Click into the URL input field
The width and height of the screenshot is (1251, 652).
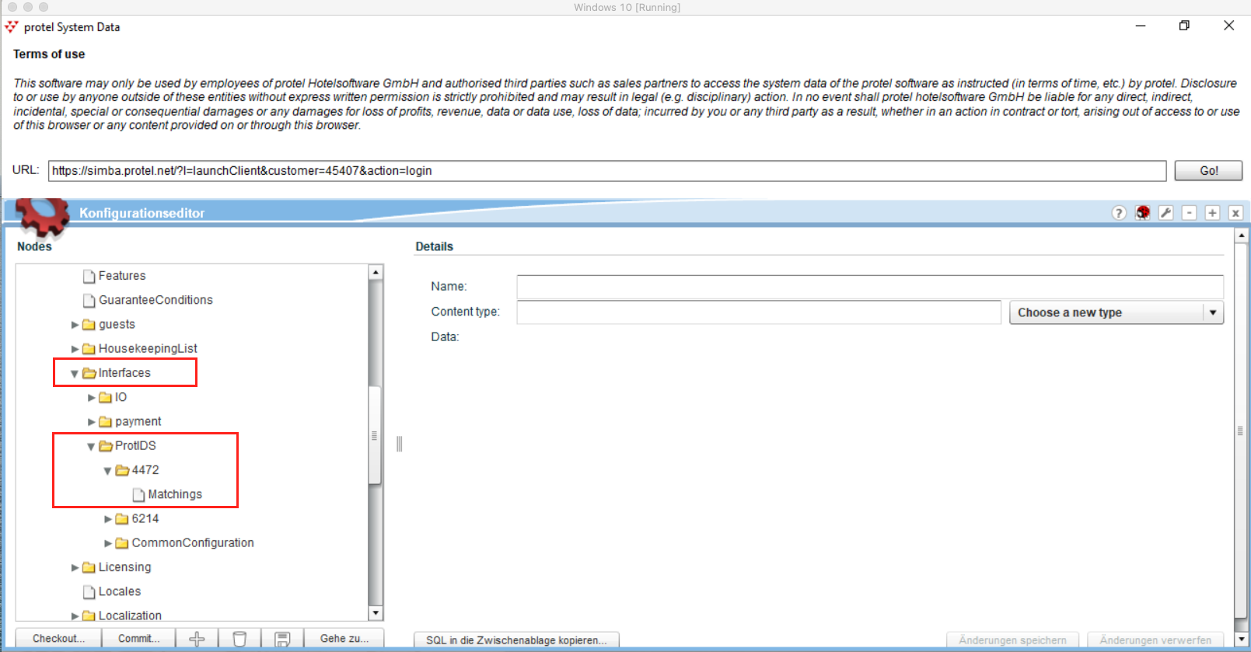point(607,171)
